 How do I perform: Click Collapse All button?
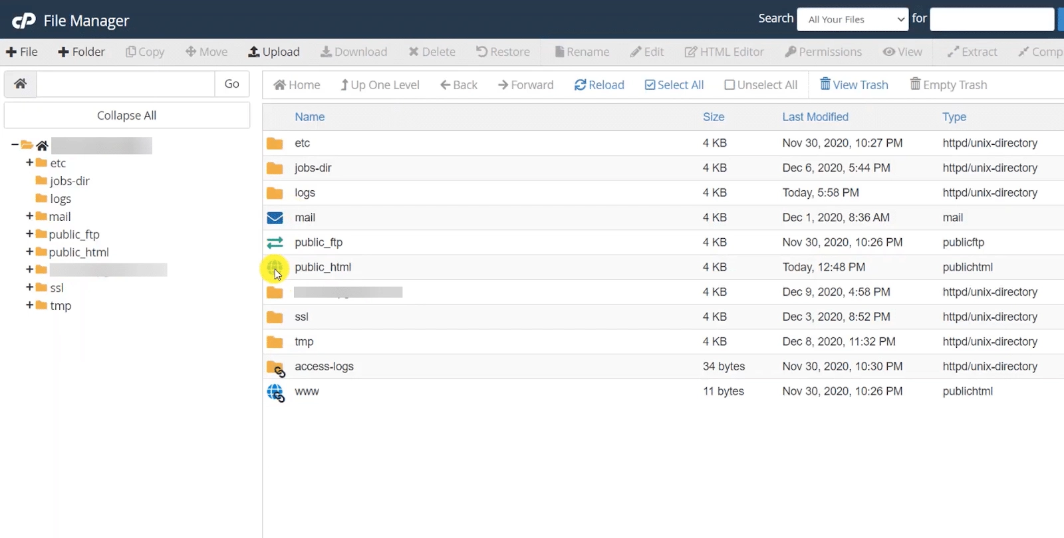[x=127, y=115]
